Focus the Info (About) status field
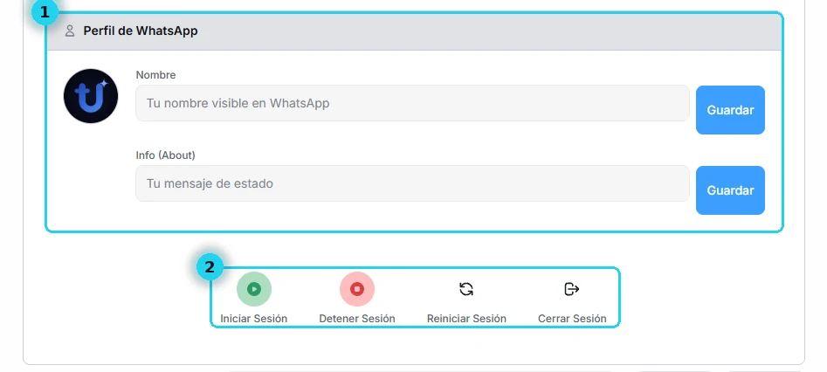 point(412,183)
